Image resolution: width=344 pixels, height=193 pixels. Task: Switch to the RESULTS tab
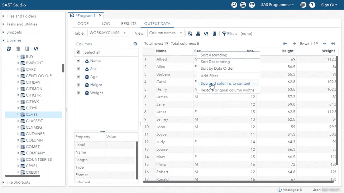tap(129, 24)
